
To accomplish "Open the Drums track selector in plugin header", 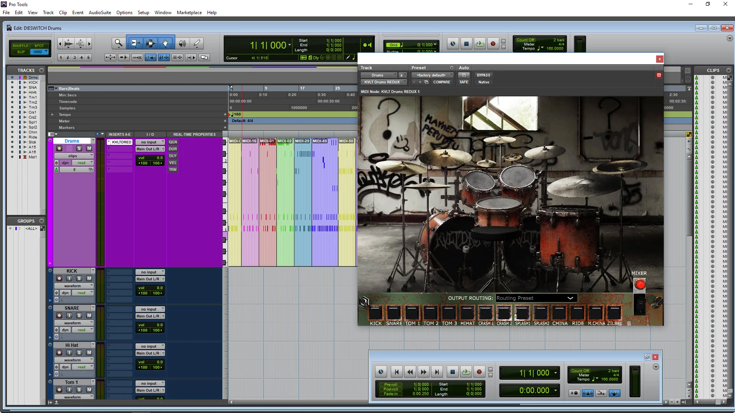I will click(379, 75).
